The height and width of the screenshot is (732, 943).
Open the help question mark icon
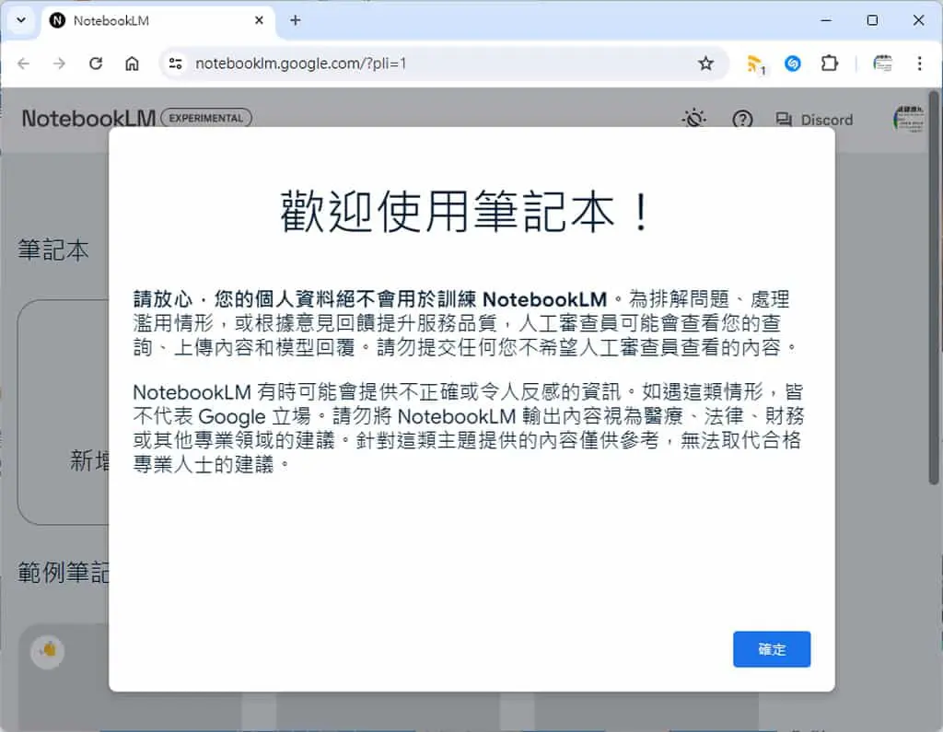pos(742,119)
